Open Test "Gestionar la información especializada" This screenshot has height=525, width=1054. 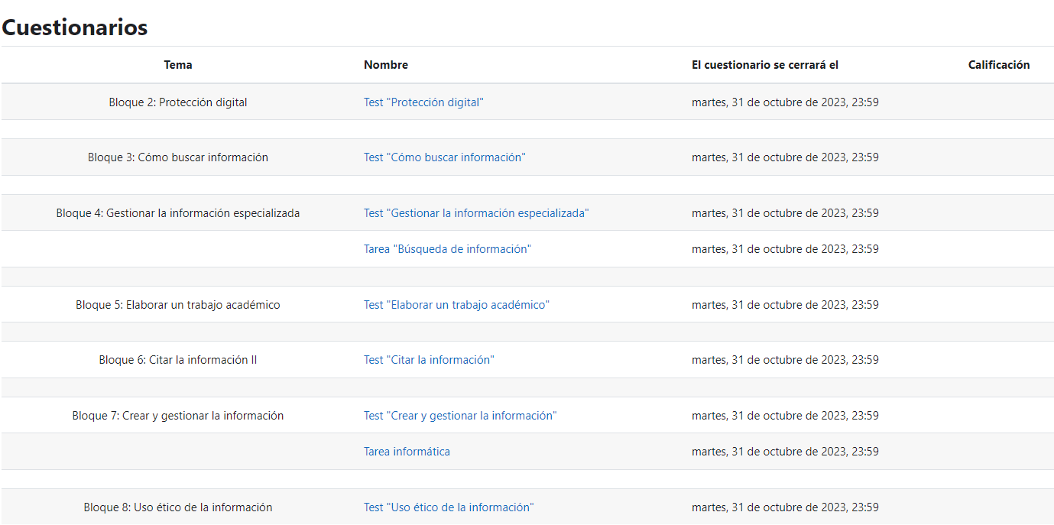[x=475, y=213]
